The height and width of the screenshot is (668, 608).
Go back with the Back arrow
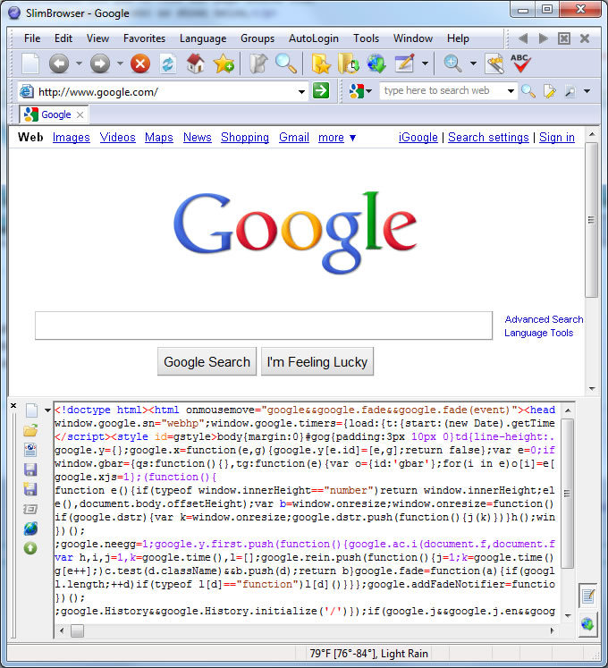coord(59,63)
